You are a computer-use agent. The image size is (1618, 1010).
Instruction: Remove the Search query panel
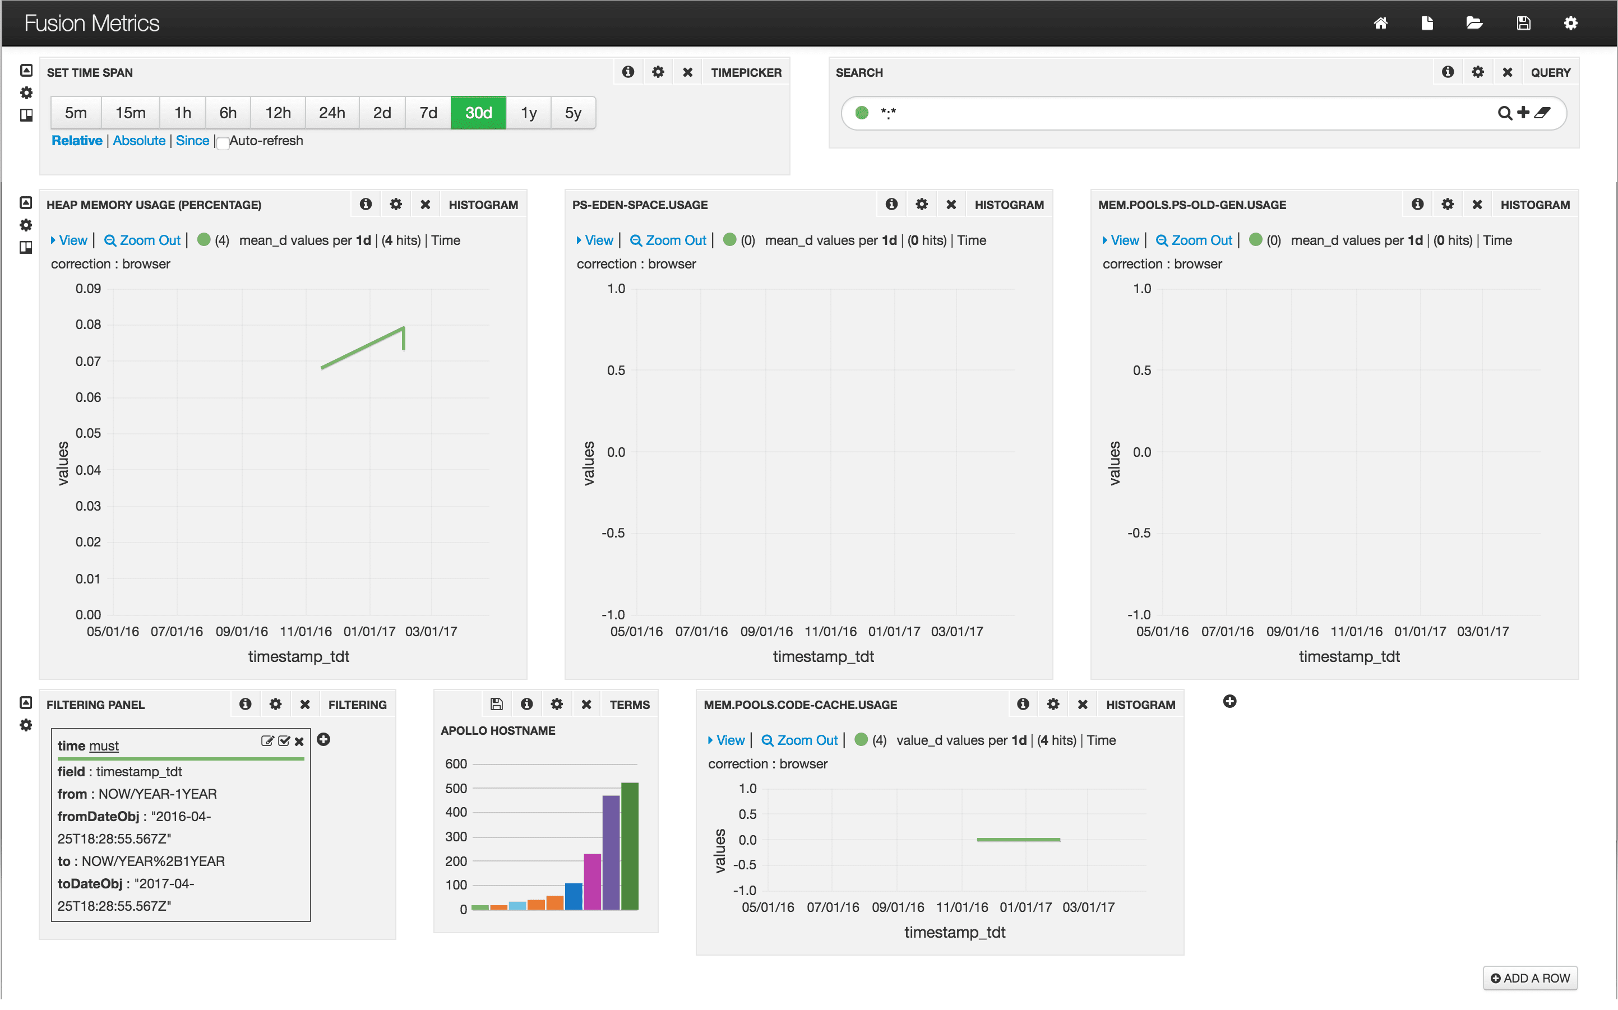[x=1507, y=72]
